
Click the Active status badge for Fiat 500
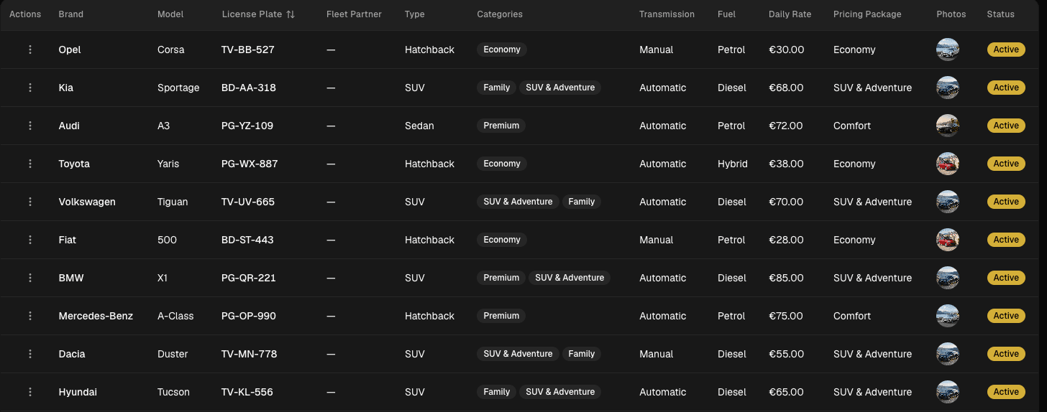click(1006, 240)
